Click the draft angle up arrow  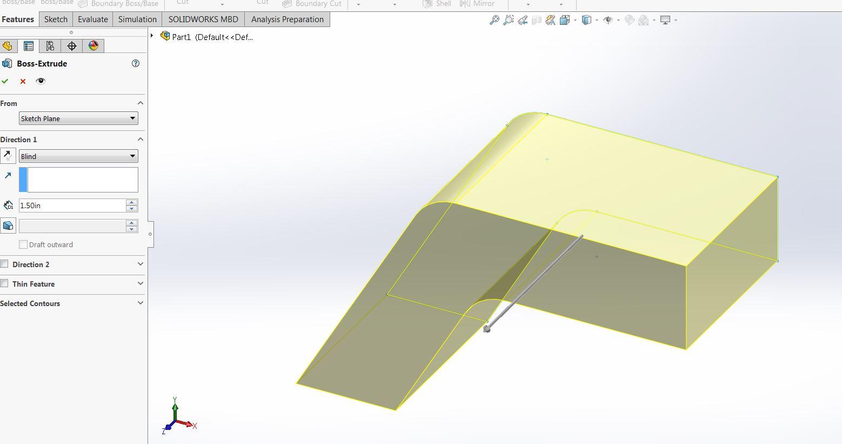132,223
